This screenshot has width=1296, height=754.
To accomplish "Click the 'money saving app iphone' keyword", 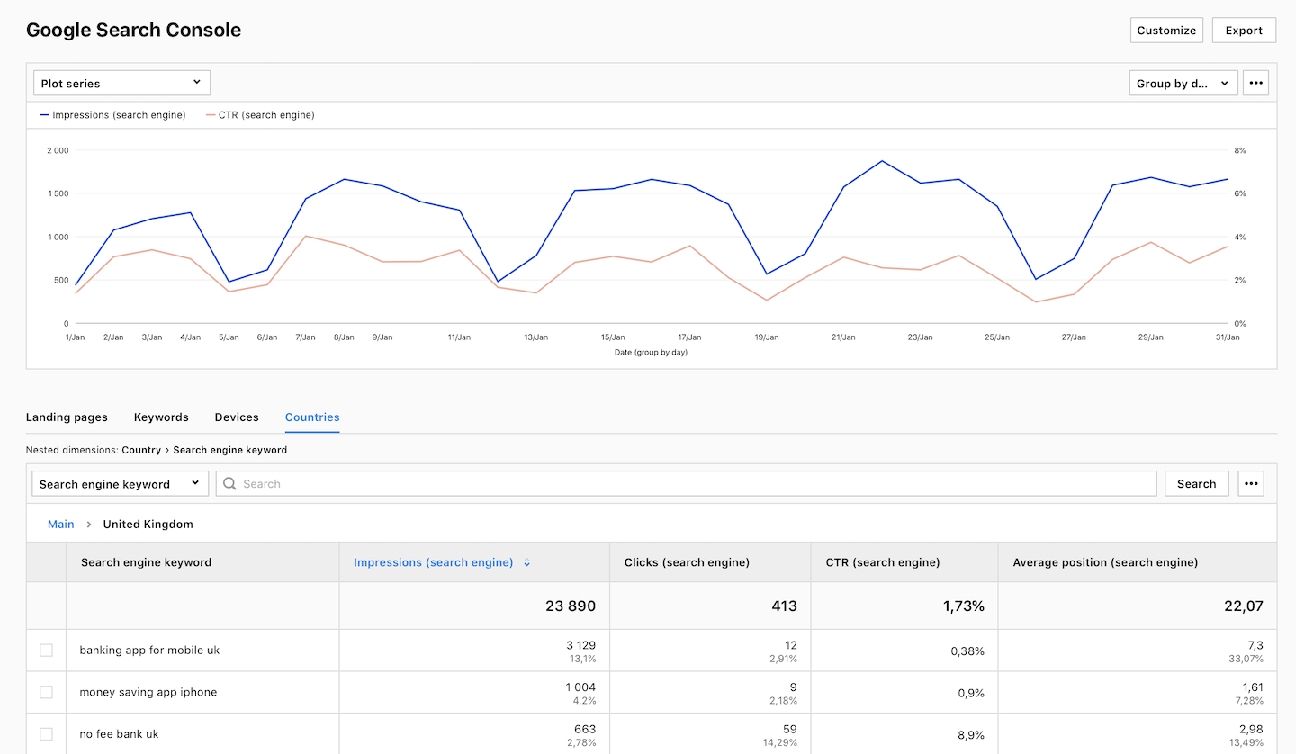I will coord(148,692).
